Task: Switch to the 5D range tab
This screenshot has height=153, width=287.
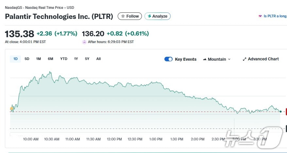Action: 27,59
